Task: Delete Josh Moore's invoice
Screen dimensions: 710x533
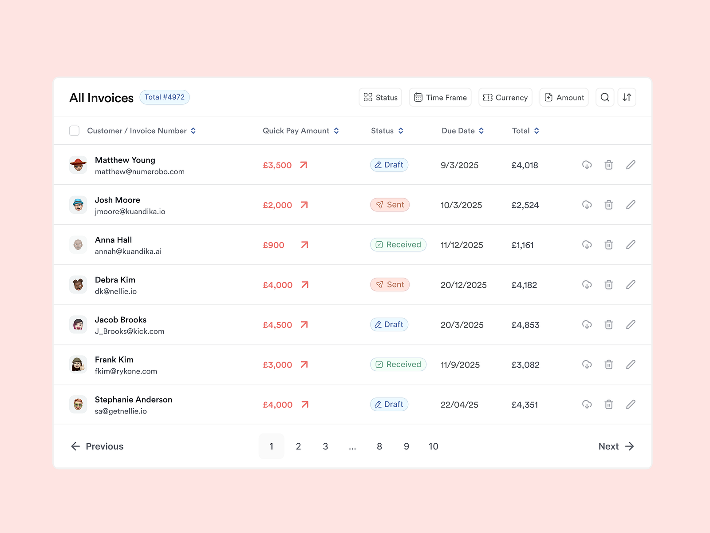Action: tap(608, 205)
